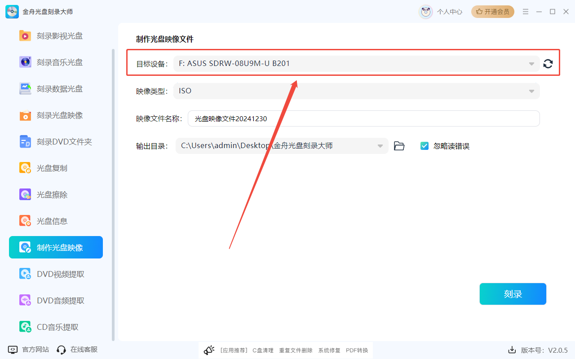Click the download icon beside version number
This screenshot has height=359, width=575.
[x=512, y=350]
